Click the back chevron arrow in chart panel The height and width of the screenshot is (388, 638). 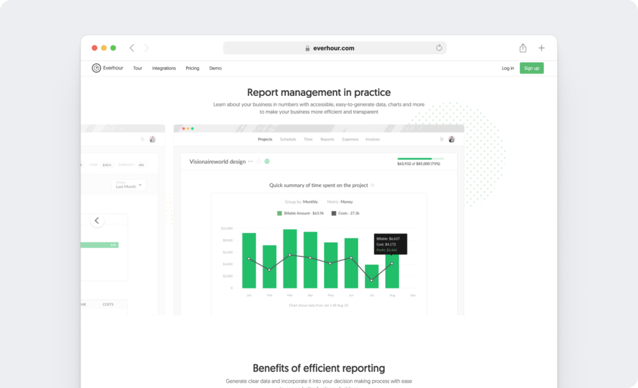pyautogui.click(x=97, y=220)
